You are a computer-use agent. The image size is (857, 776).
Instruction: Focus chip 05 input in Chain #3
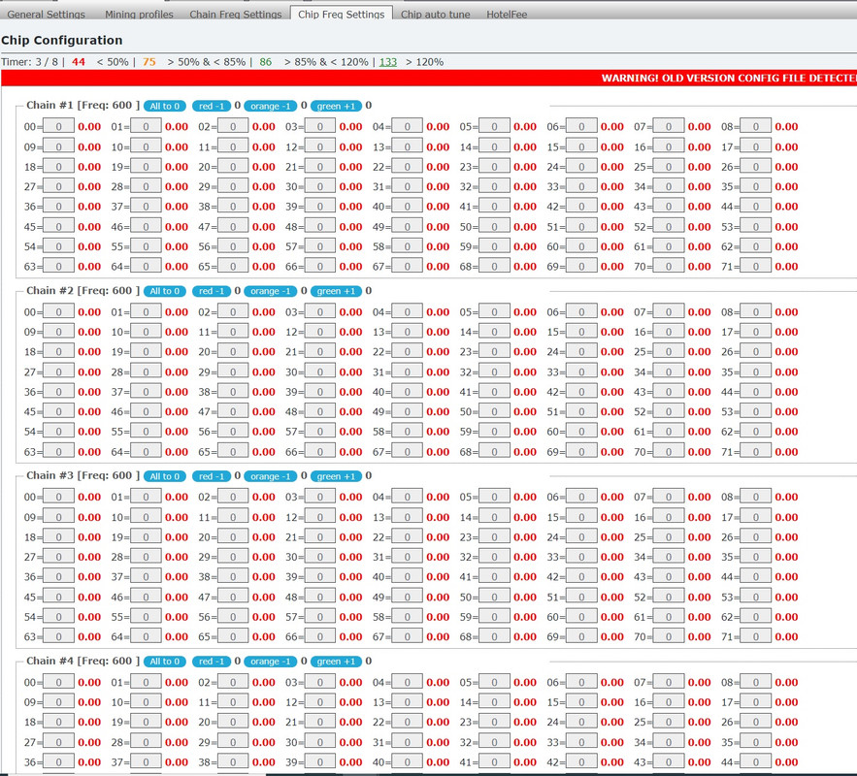click(494, 497)
